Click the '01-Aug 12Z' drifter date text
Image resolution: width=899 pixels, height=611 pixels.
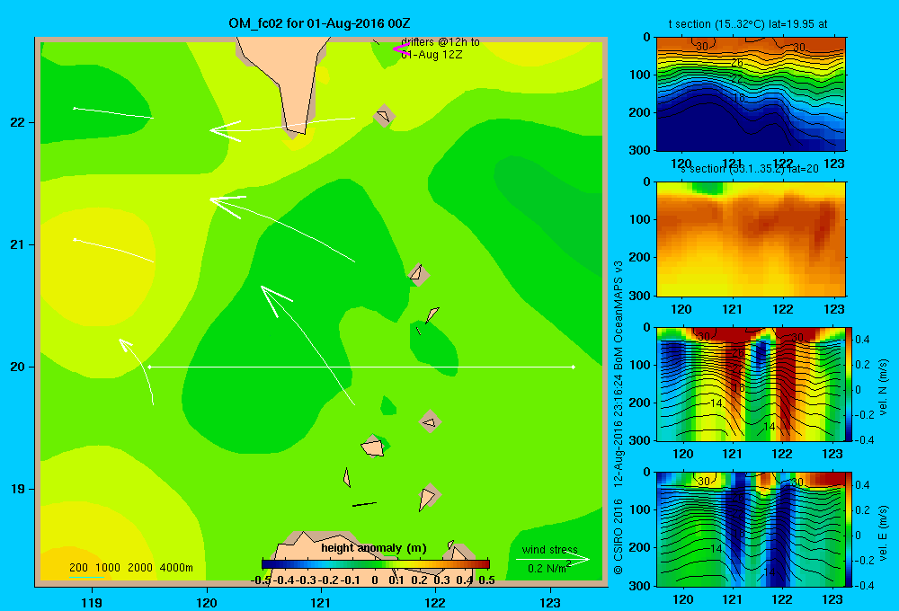pos(432,55)
